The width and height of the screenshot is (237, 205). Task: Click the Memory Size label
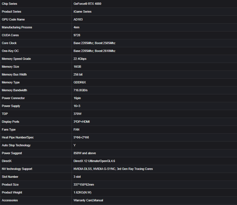pos(11,67)
